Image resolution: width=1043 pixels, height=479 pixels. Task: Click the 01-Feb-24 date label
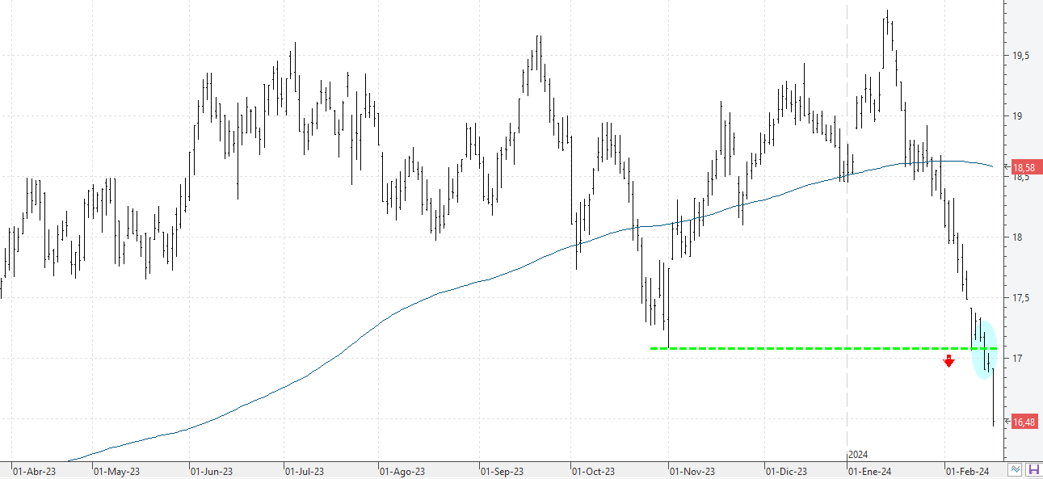point(968,471)
